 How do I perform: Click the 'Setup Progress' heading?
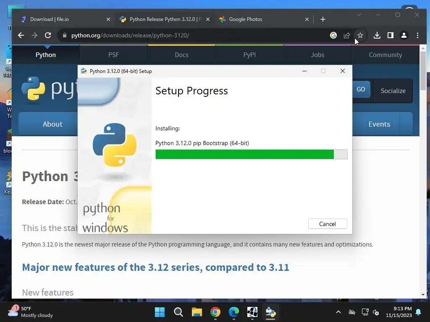click(191, 91)
